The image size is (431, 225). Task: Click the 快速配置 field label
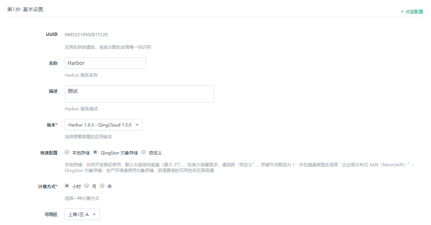pyautogui.click(x=49, y=153)
